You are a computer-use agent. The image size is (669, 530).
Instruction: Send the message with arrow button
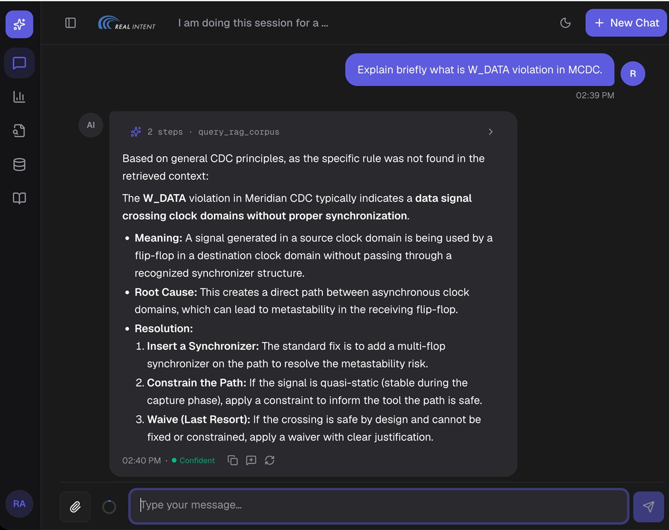648,507
